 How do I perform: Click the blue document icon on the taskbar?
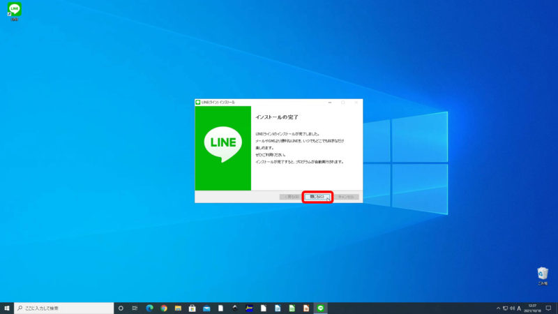point(278,308)
